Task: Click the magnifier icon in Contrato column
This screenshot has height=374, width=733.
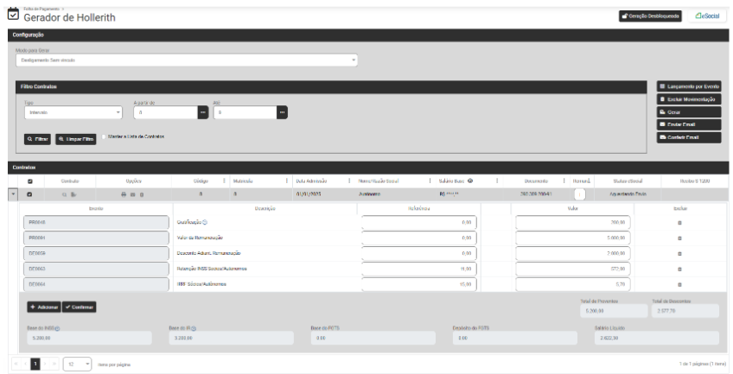Action: pyautogui.click(x=65, y=194)
